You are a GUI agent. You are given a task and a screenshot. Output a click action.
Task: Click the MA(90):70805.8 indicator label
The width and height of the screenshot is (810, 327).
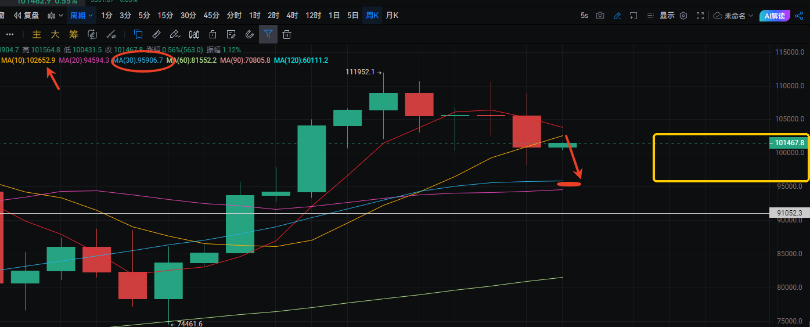pos(245,60)
